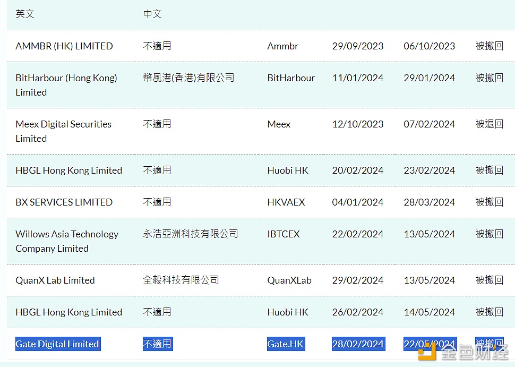Click date 04/01/2024
The height and width of the screenshot is (367, 515).
[358, 202]
